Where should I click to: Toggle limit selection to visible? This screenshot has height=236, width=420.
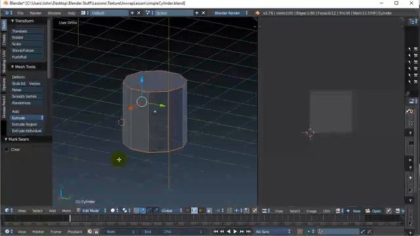click(x=209, y=211)
